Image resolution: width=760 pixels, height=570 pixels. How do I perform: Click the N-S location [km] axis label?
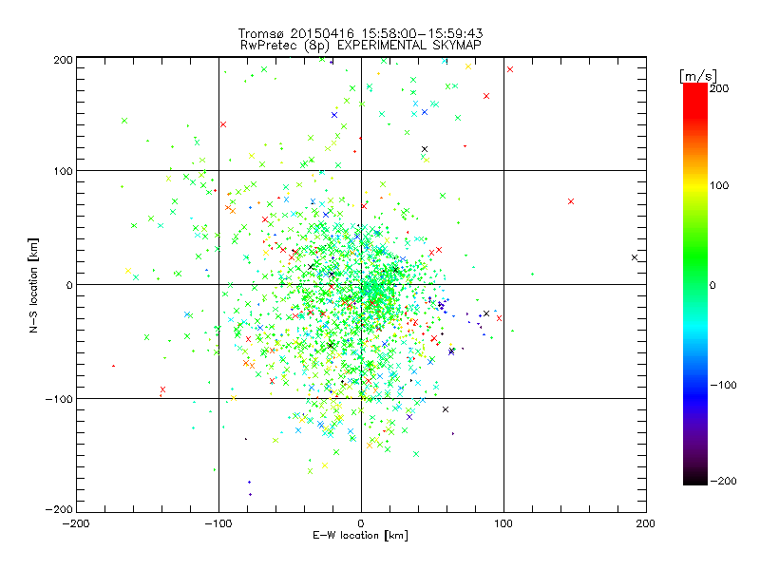pos(33,285)
